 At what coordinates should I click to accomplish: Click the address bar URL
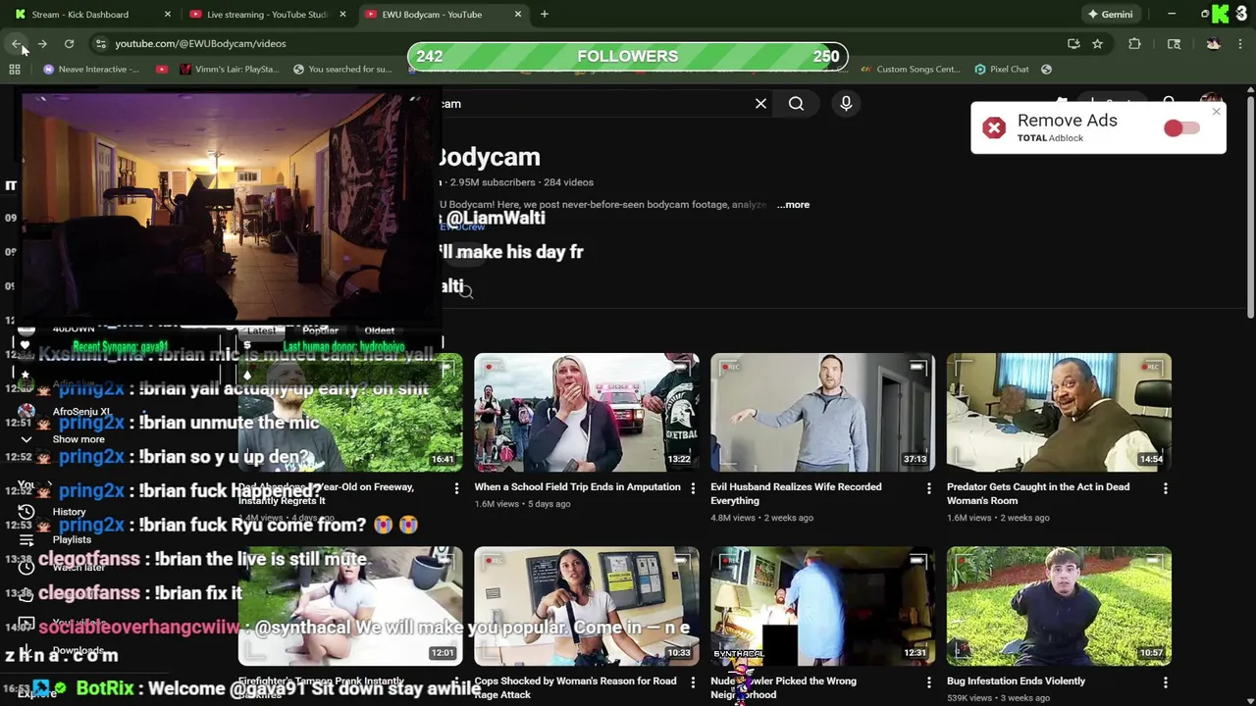[x=200, y=43]
